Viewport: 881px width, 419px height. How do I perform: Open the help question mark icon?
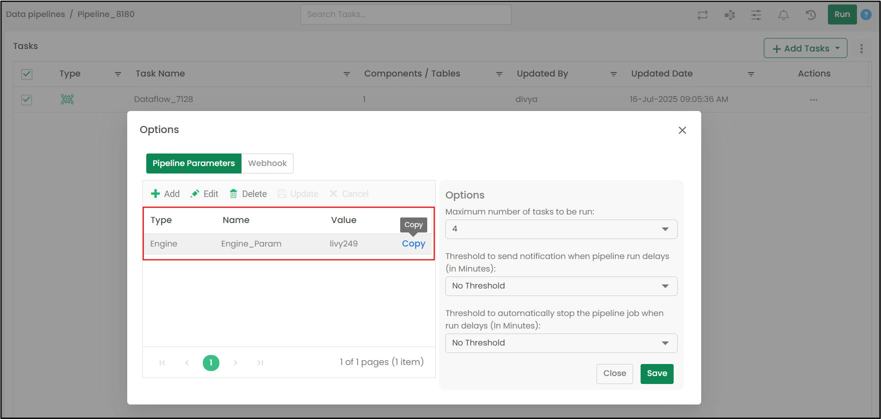[865, 14]
